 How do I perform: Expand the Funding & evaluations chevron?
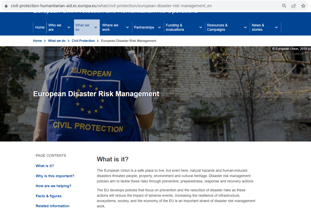coord(200,27)
